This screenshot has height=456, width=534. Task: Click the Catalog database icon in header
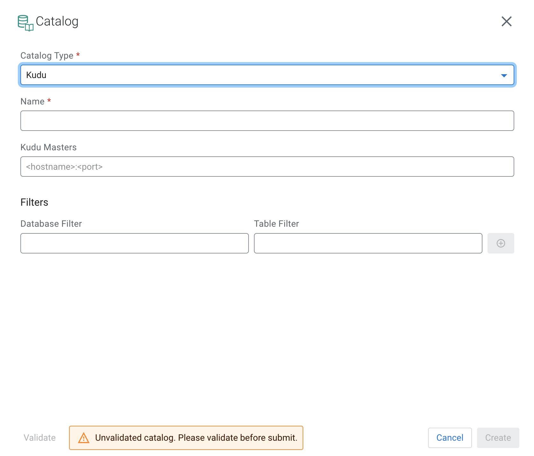click(x=25, y=23)
